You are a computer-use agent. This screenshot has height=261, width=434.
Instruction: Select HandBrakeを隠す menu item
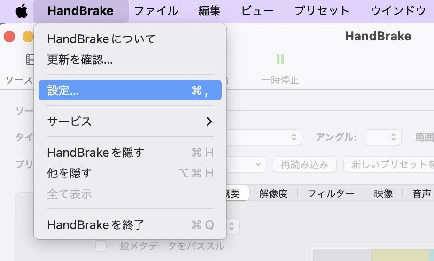coord(96,153)
